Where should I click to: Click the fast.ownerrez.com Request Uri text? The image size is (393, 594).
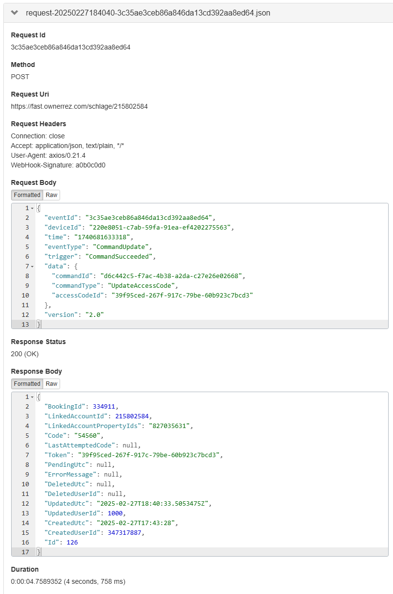click(x=79, y=106)
